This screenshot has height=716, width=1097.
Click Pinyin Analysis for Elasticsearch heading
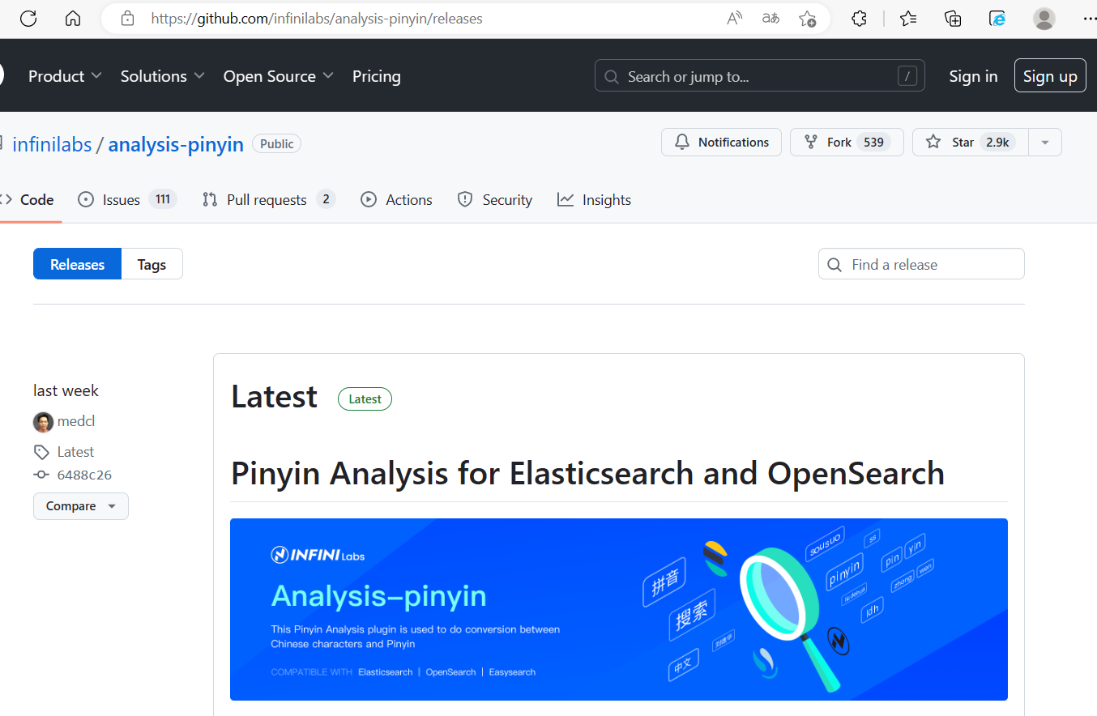587,473
